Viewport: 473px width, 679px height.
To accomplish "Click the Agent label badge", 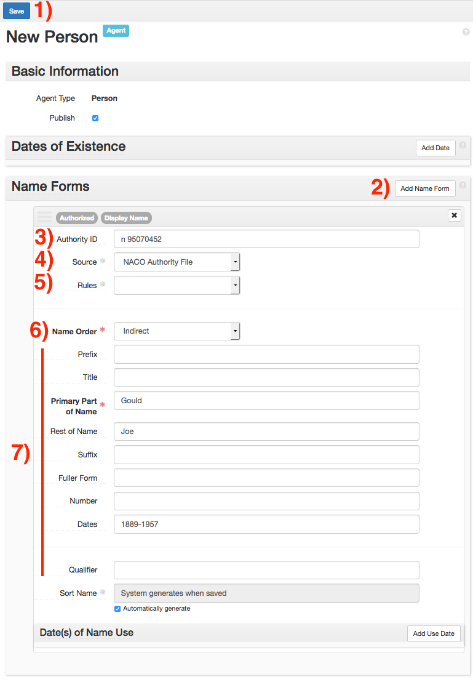I will [116, 31].
